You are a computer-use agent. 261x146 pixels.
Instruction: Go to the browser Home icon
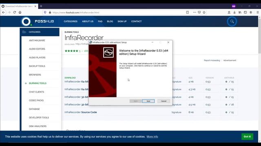pos(20,13)
